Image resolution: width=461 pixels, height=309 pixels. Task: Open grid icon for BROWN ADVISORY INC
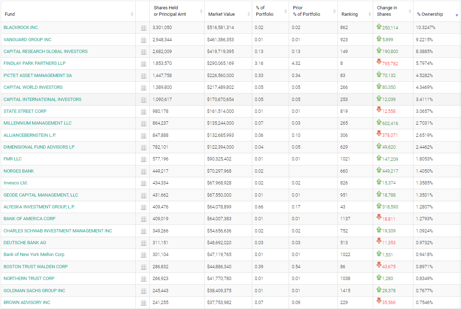[144, 303]
